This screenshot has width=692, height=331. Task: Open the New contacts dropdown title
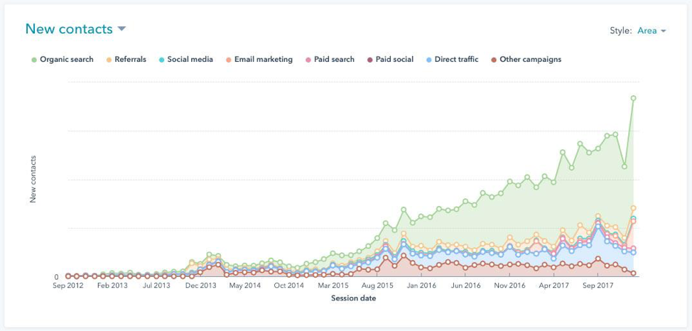coord(69,29)
